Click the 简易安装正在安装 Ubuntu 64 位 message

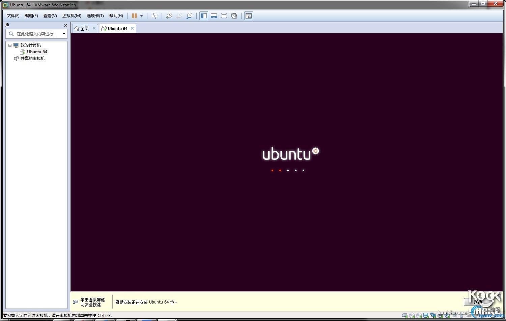click(146, 302)
